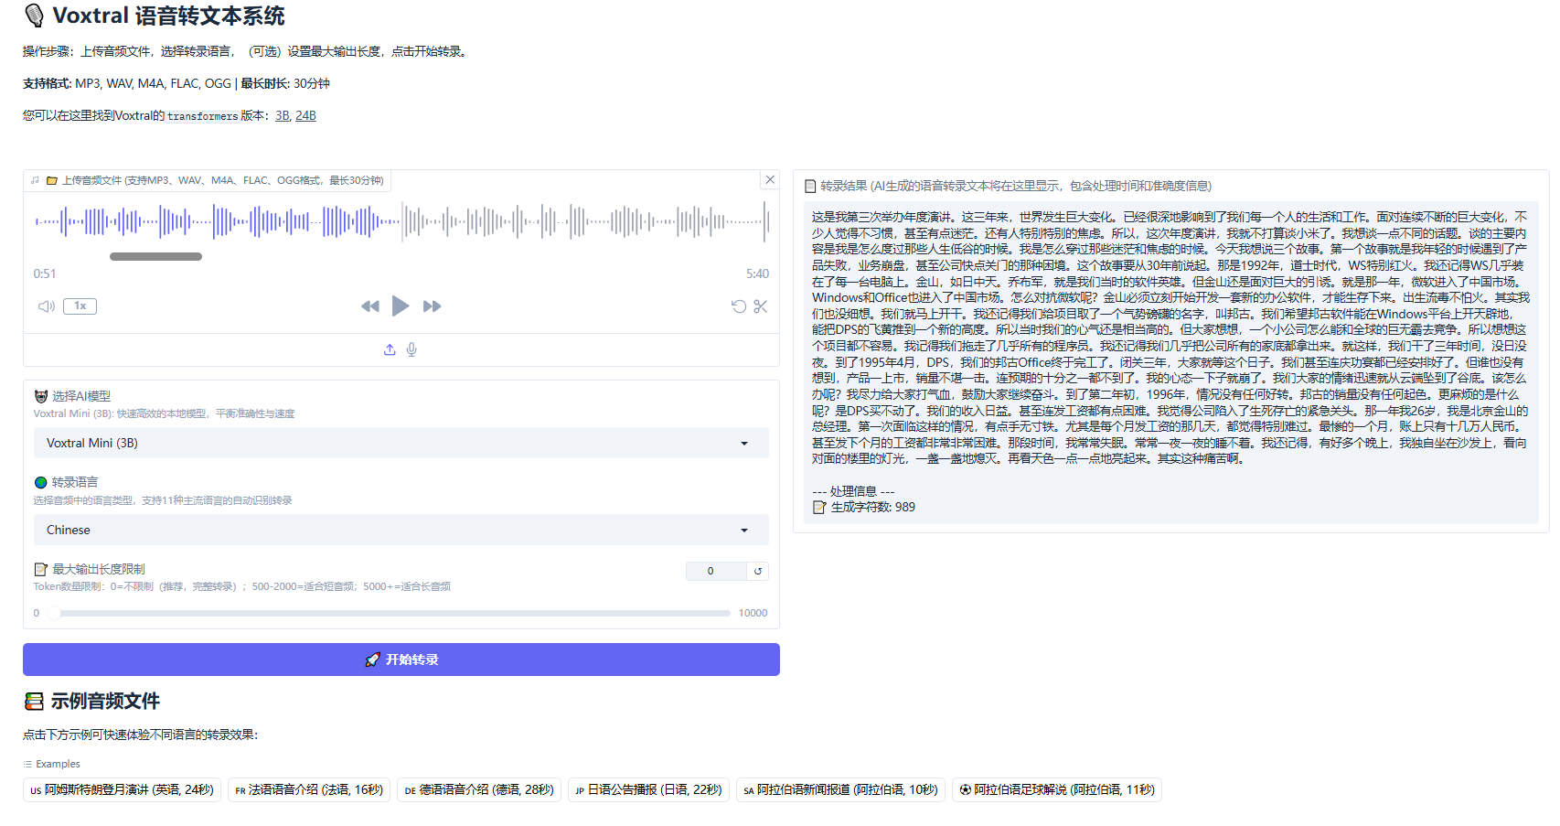Select the microphone recording source
The image size is (1560, 826).
411,349
